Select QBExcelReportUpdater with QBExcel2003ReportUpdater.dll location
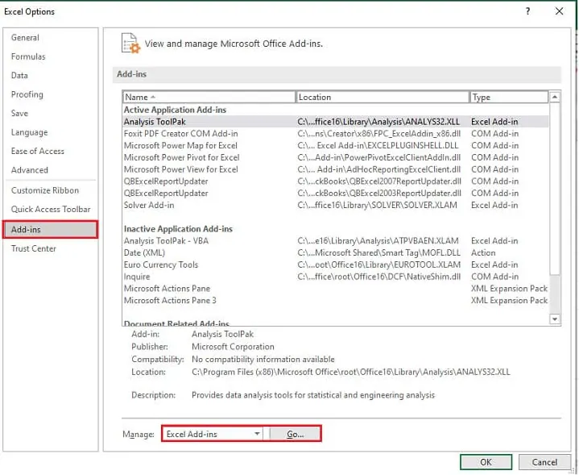 point(335,193)
